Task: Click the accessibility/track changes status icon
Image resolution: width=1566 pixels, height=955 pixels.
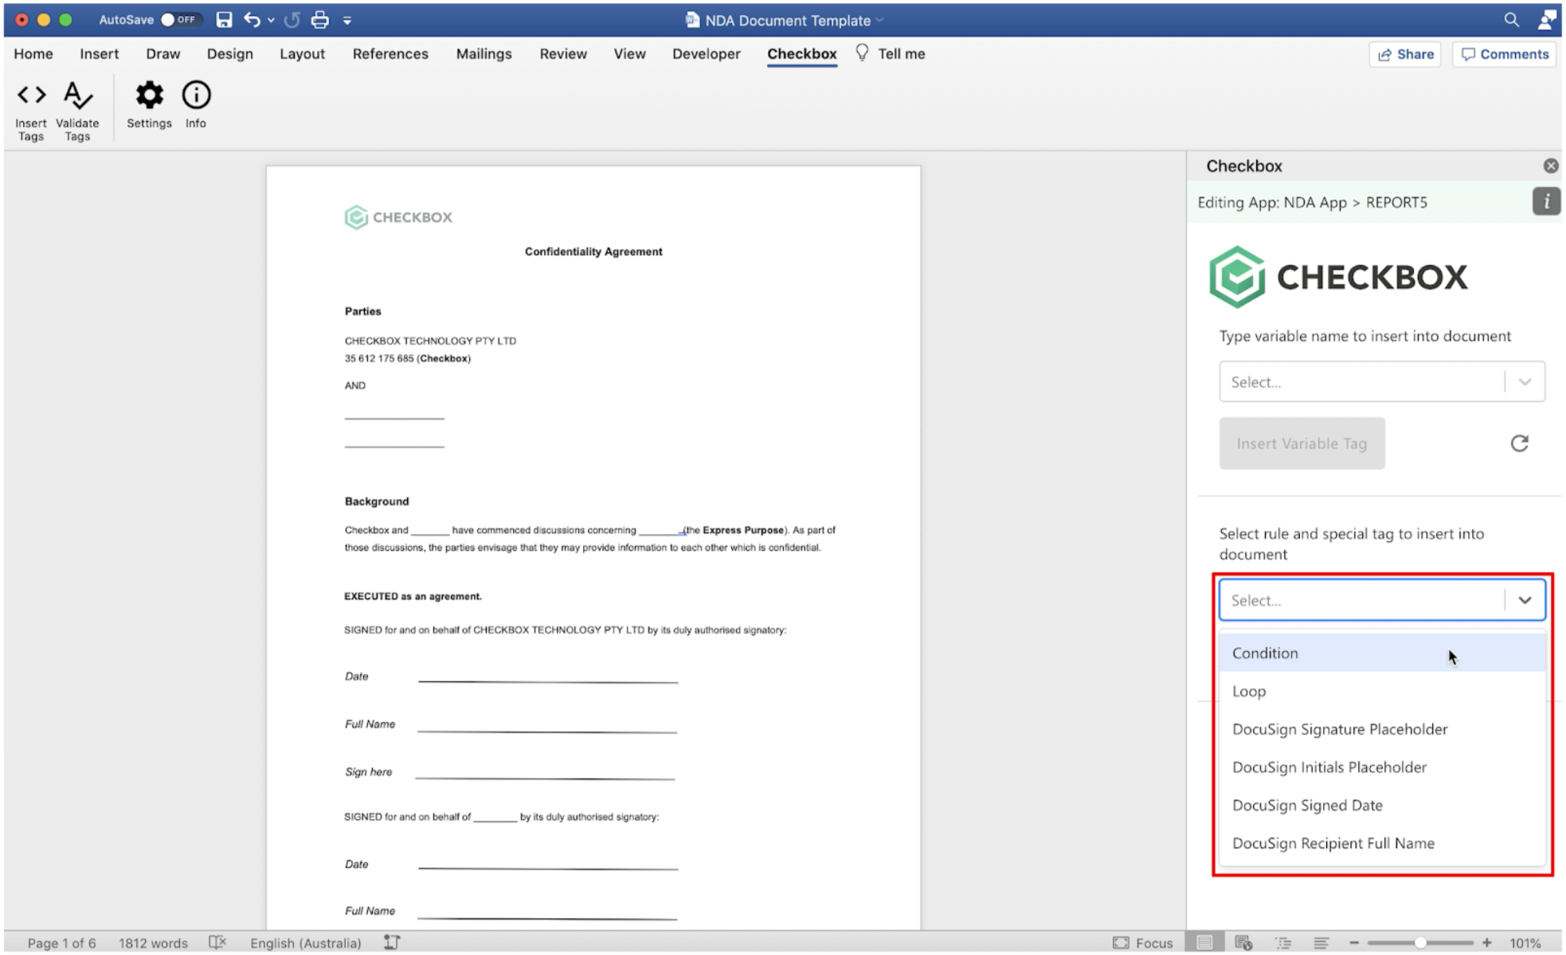Action: [x=391, y=943]
